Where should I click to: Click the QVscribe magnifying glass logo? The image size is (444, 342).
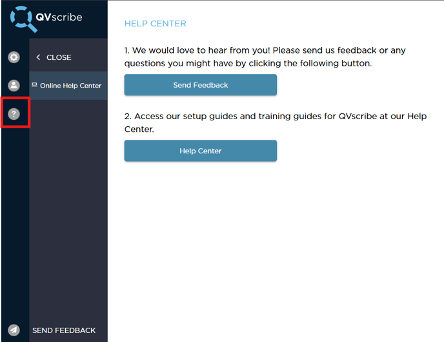tap(23, 19)
